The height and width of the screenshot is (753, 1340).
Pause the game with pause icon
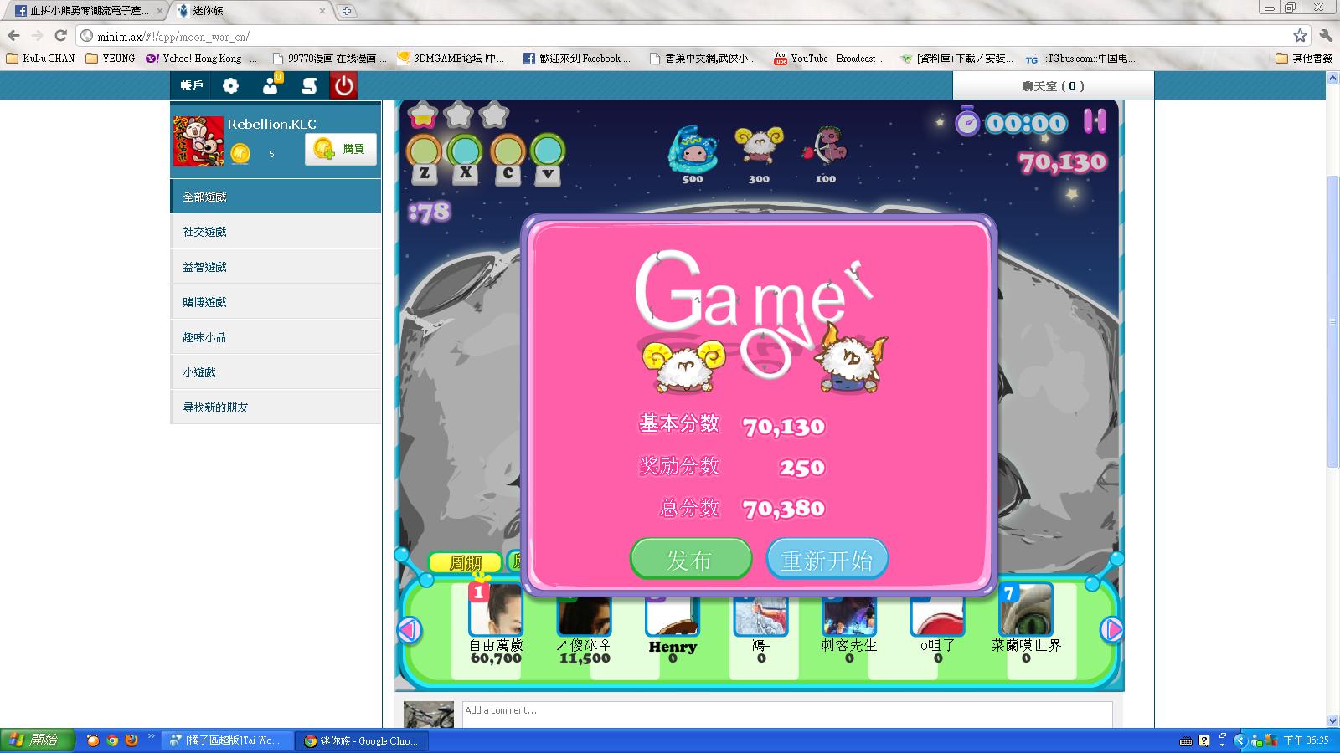1095,121
